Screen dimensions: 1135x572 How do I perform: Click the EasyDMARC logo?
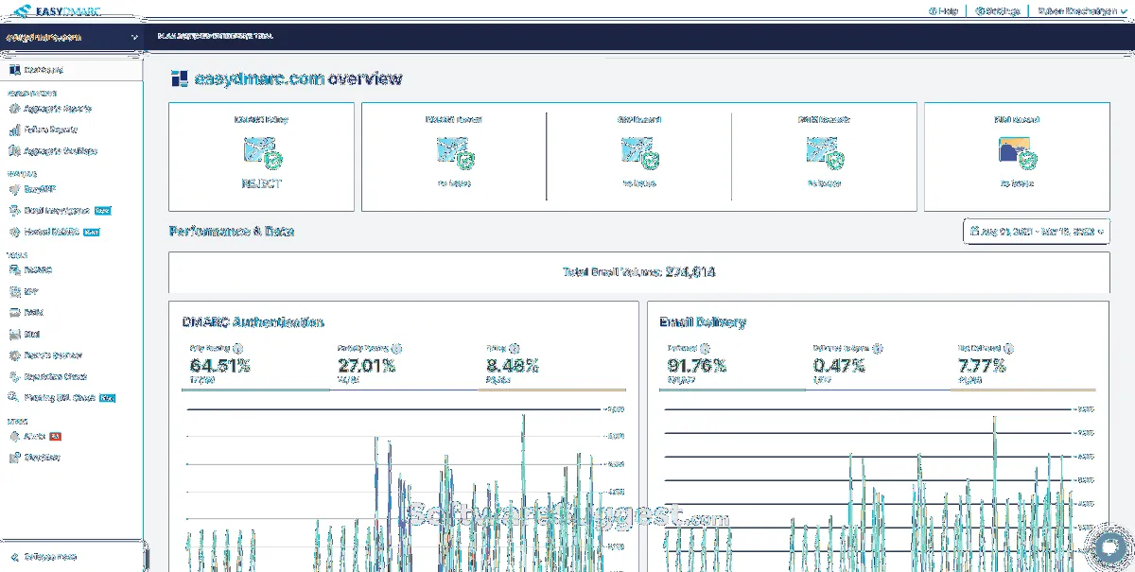pos(54,10)
